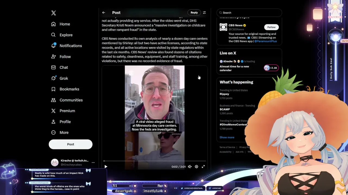
Task: Click the Reply button
Action: point(194,13)
